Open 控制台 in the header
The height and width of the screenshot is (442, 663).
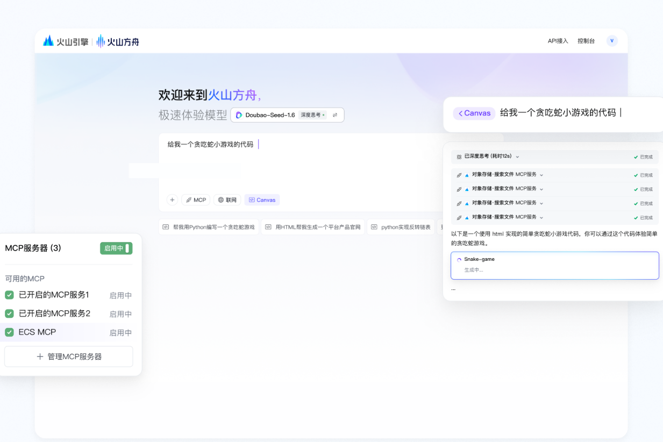(586, 41)
